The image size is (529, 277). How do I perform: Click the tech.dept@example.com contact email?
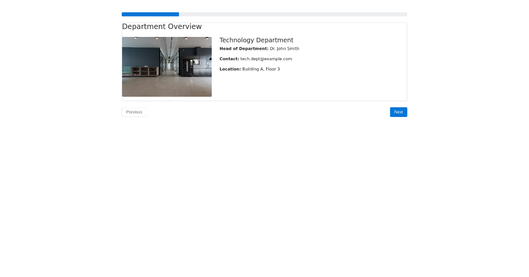(x=266, y=58)
